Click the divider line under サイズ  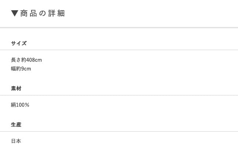(x=119, y=50)
